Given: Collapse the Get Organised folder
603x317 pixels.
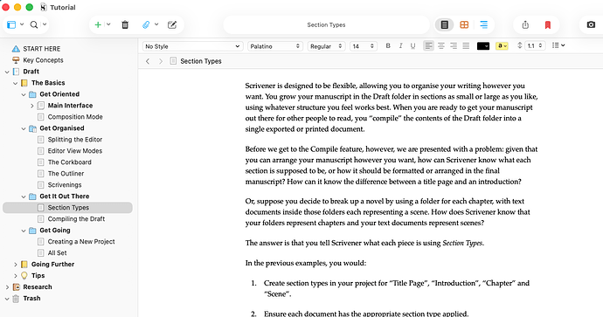Looking at the screenshot, I should (24, 128).
